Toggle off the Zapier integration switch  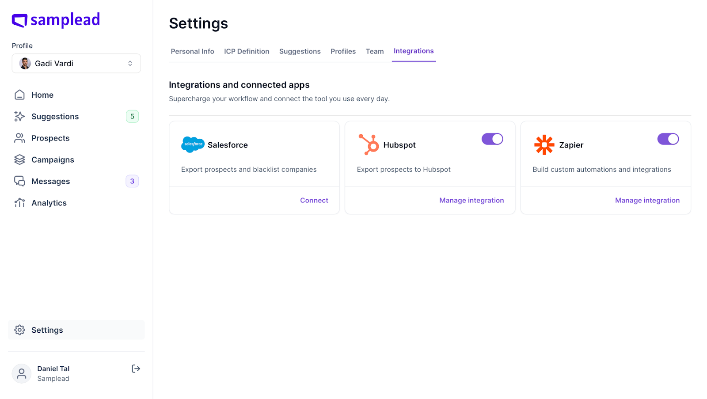[668, 139]
